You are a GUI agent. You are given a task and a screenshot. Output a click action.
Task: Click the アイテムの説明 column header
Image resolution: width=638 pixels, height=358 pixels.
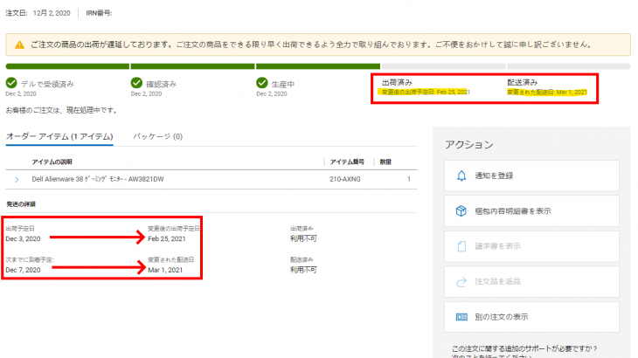[57, 162]
